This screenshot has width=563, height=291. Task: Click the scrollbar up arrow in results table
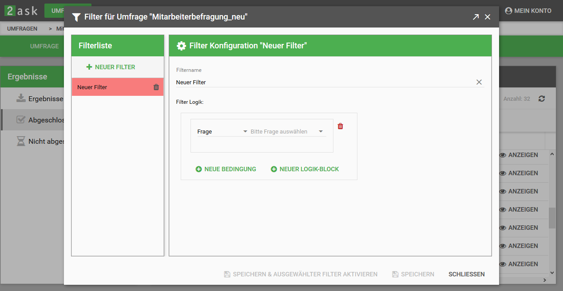point(552,154)
